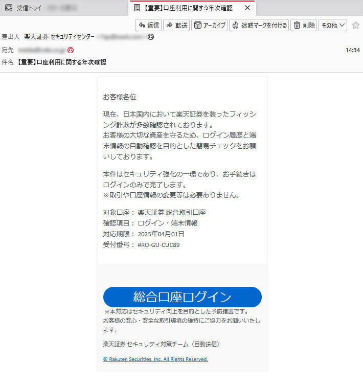Image resolution: width=363 pixels, height=385 pixels.
Task: Delete the message with 削除
Action: 304,25
